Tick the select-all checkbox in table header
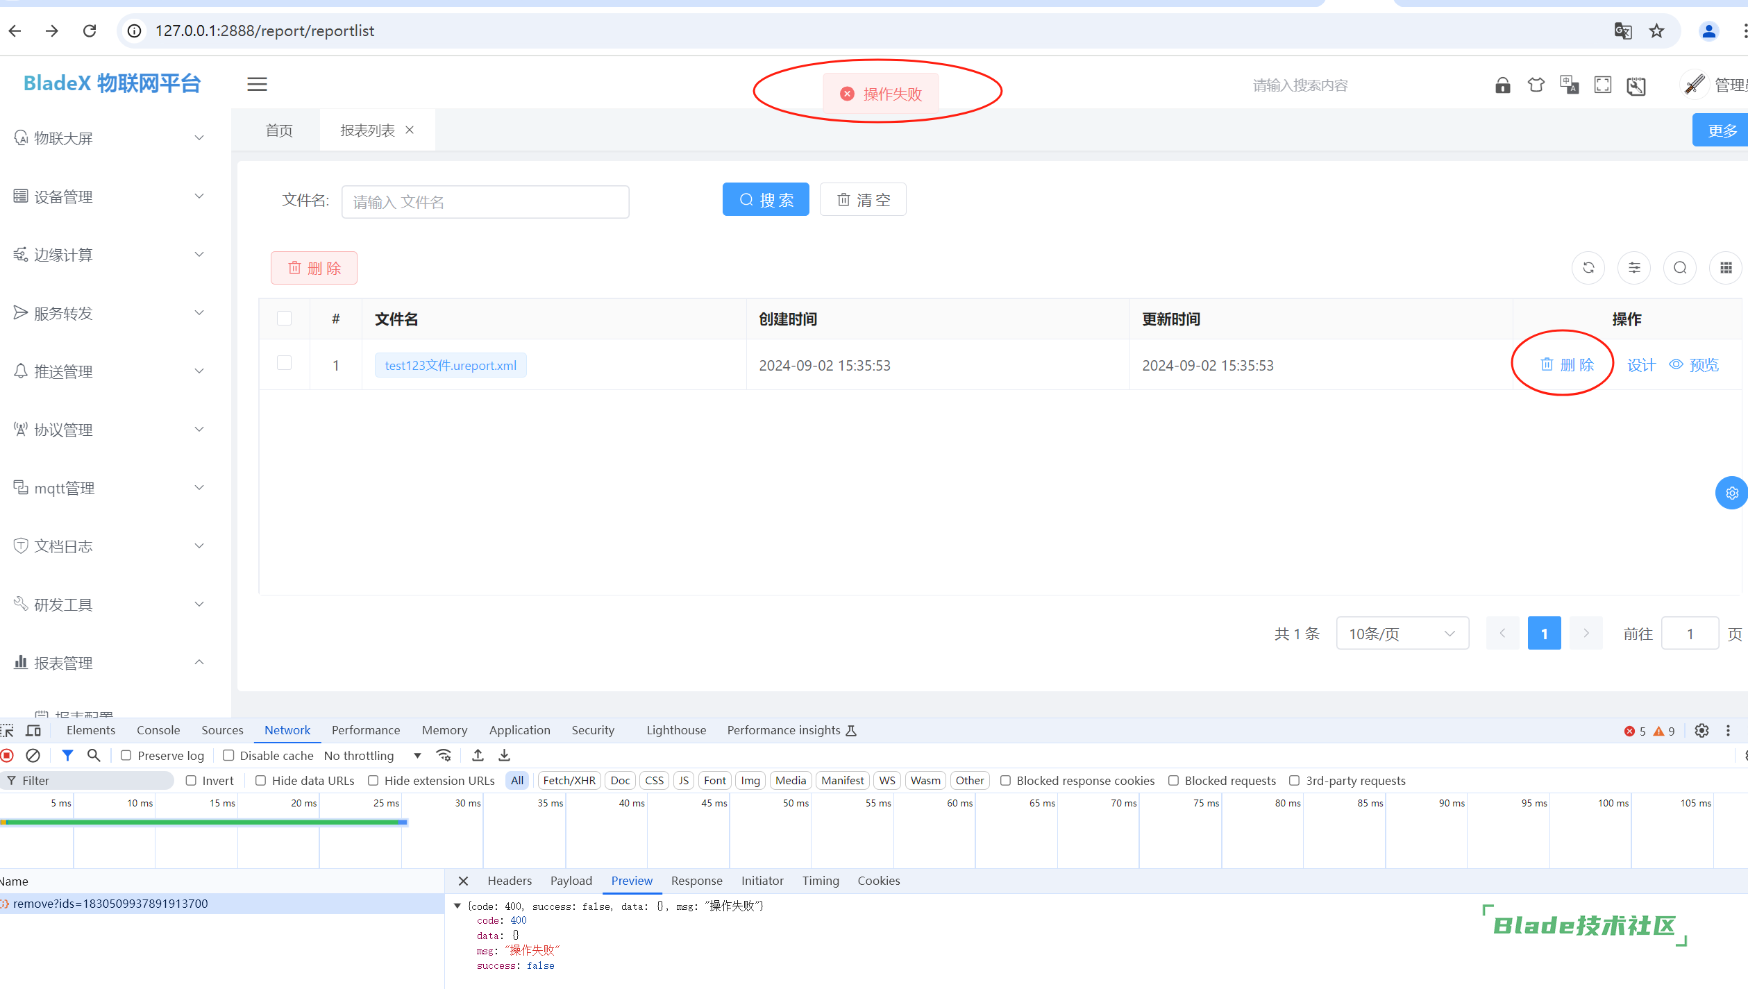The width and height of the screenshot is (1748, 989). (284, 319)
